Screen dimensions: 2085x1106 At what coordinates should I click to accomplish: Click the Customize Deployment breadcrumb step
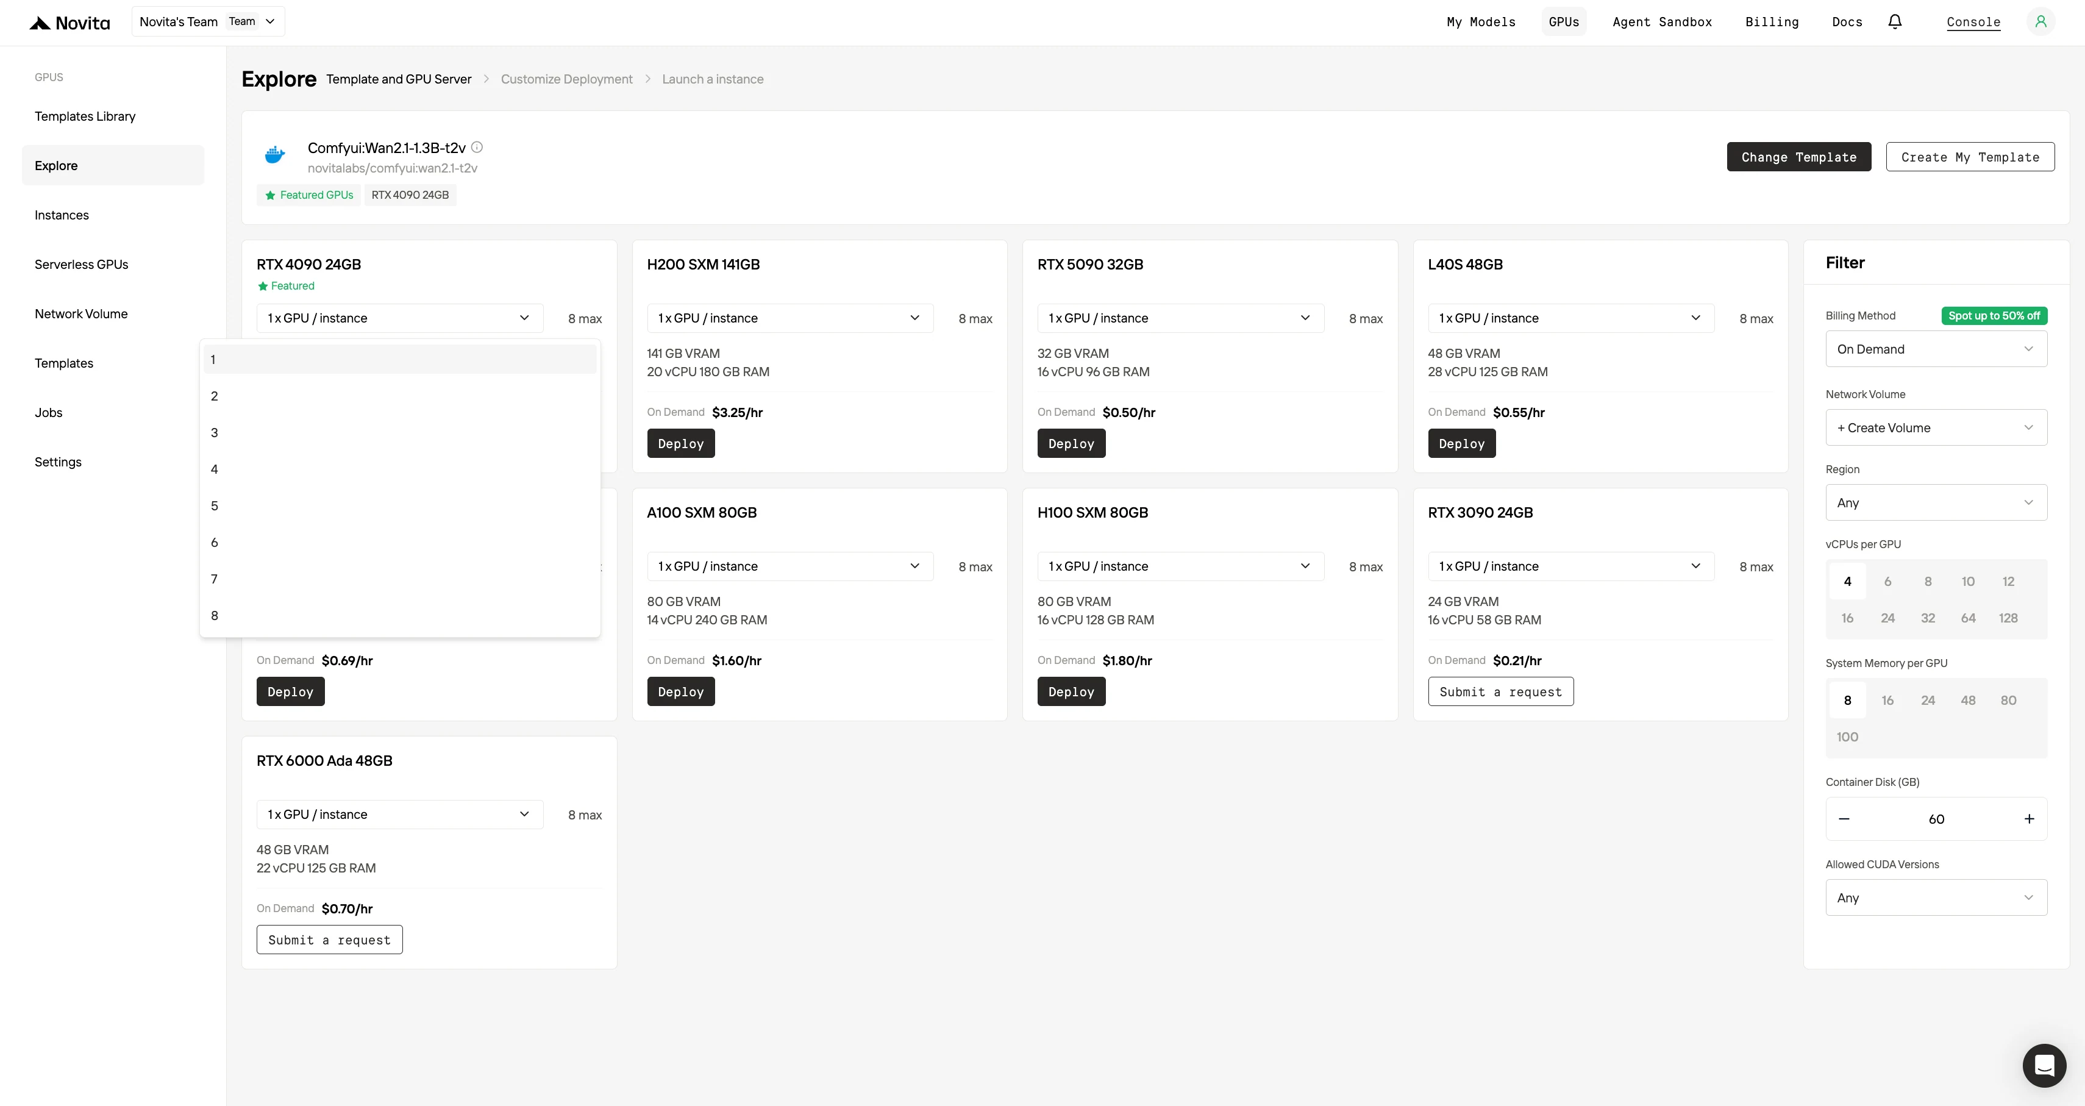click(x=566, y=79)
